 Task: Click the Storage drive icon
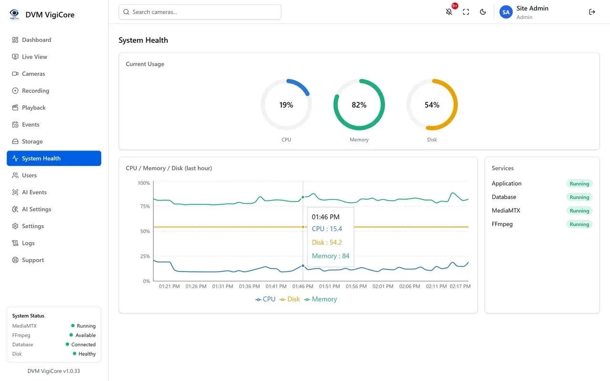coord(15,141)
